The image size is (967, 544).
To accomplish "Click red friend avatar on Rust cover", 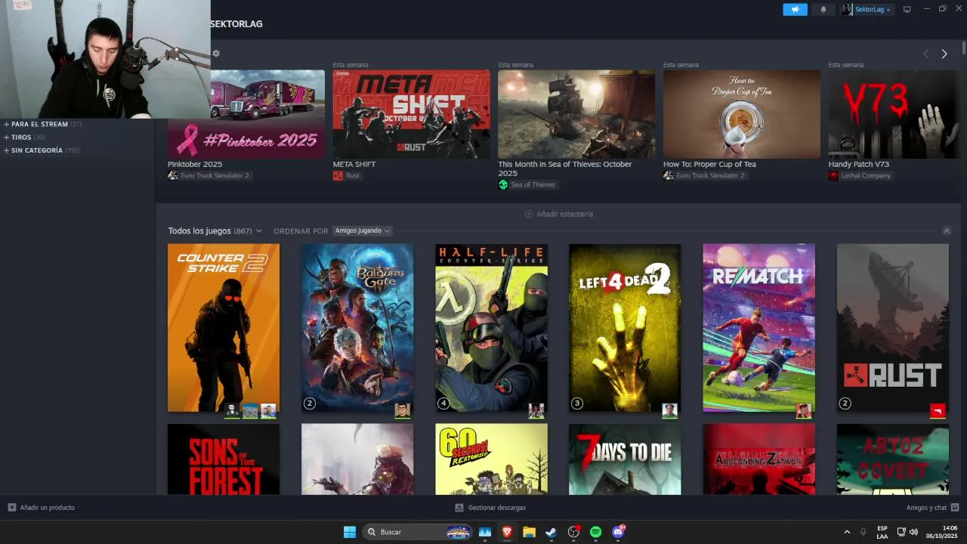I will [x=938, y=410].
